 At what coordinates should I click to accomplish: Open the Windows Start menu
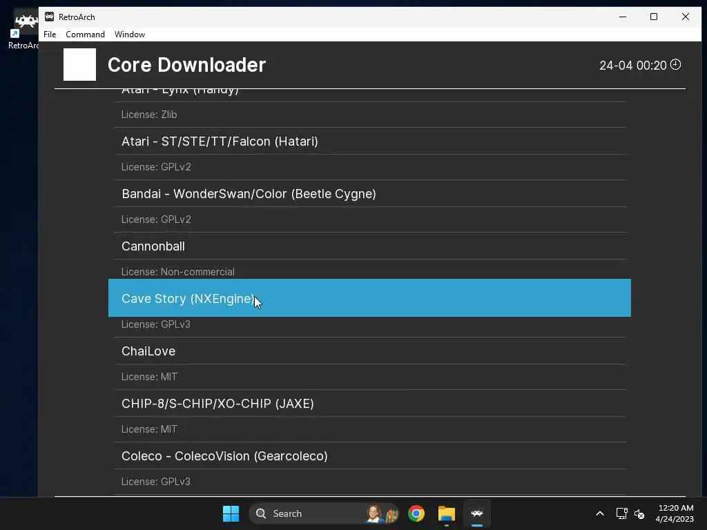(231, 513)
